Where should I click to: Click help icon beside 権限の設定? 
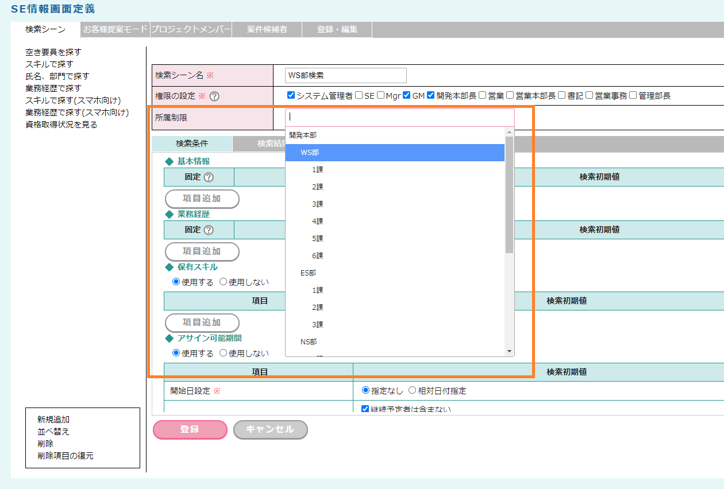pyautogui.click(x=215, y=96)
